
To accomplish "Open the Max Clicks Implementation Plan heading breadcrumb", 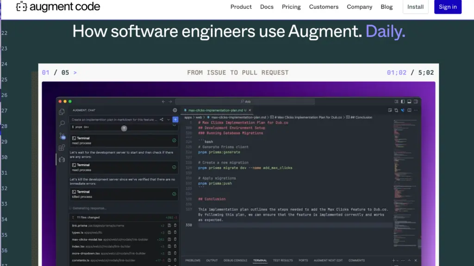I will [306, 117].
